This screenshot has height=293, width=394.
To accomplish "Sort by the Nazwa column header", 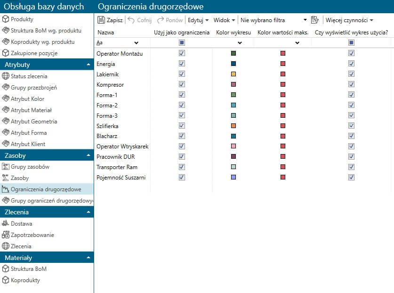I will [106, 33].
